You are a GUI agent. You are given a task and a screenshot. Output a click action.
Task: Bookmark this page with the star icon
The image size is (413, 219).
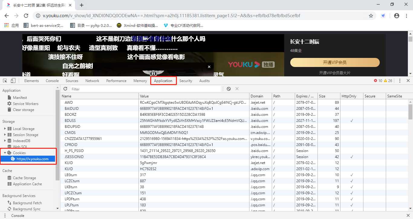[371, 16]
